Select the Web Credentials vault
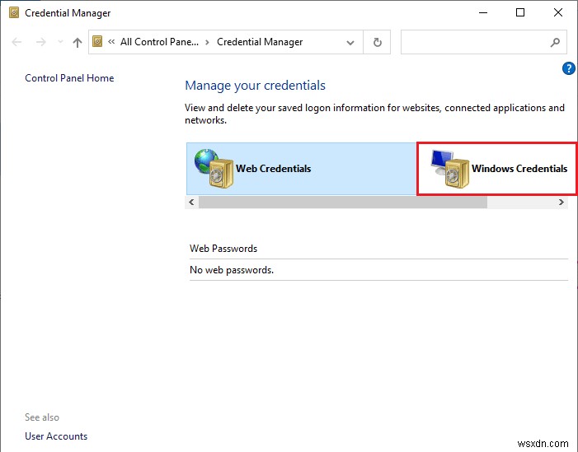The height and width of the screenshot is (452, 578). coord(301,169)
